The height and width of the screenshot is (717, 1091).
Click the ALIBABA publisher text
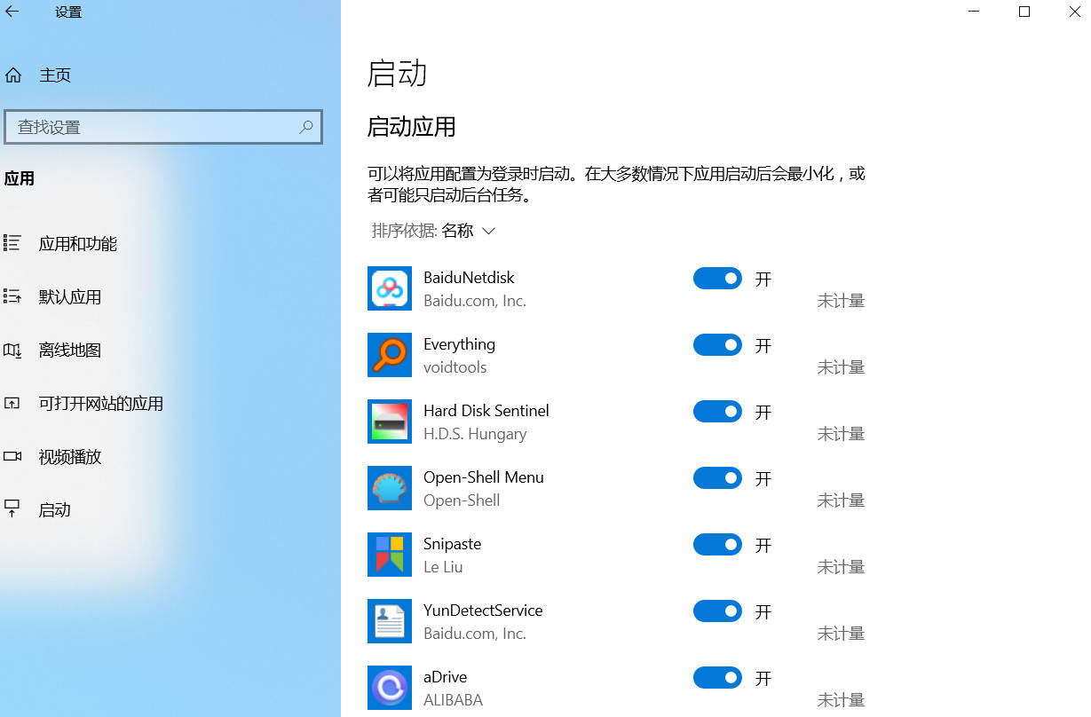click(453, 700)
